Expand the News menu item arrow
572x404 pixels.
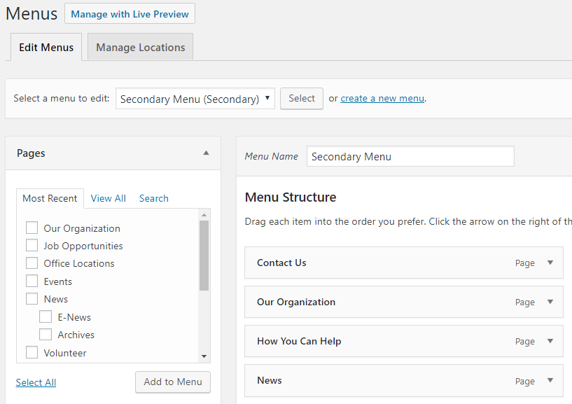click(x=550, y=380)
